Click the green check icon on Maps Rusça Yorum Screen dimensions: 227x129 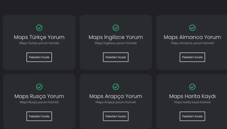tap(39, 87)
